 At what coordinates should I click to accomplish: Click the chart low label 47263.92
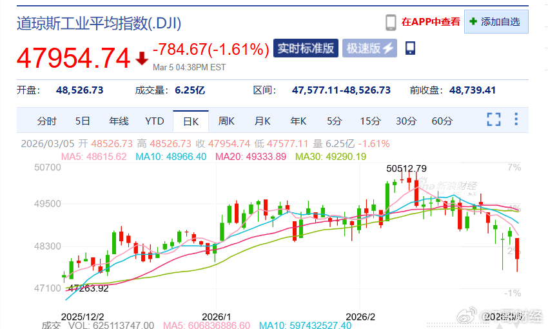coord(88,288)
